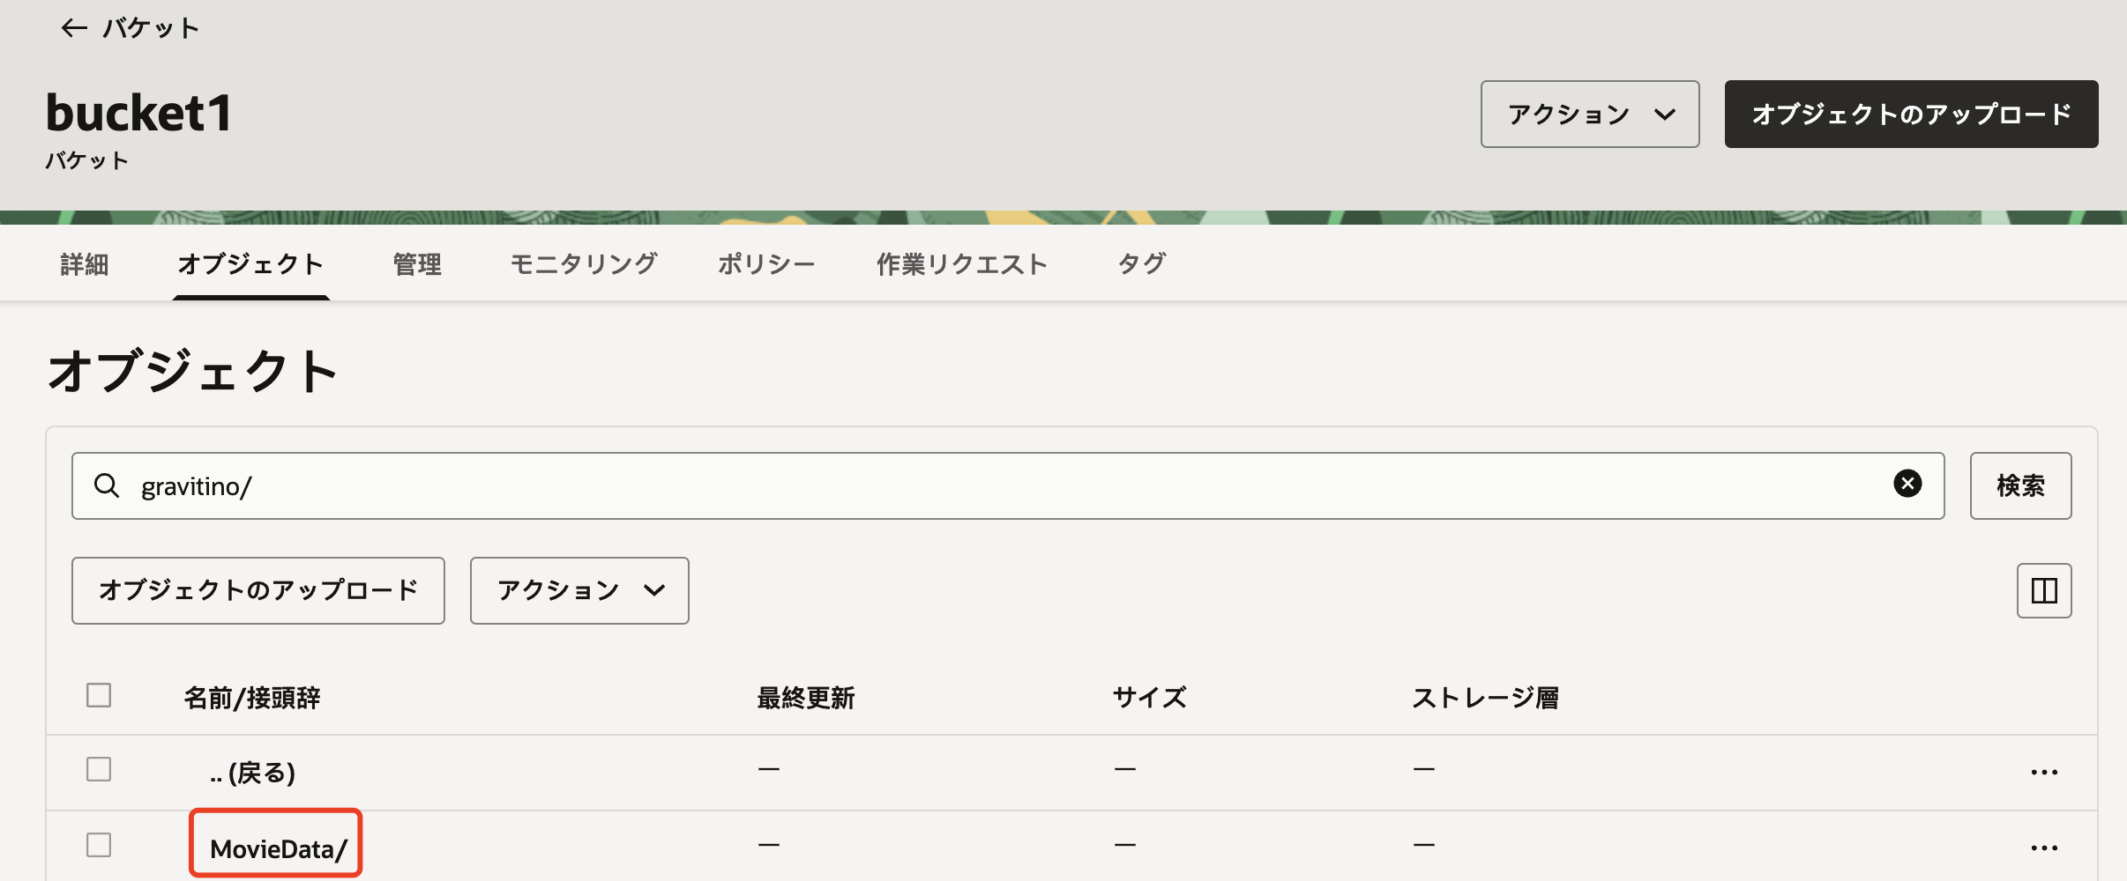Click the 名前/接頭辞 column header
2127x881 pixels.
[252, 698]
